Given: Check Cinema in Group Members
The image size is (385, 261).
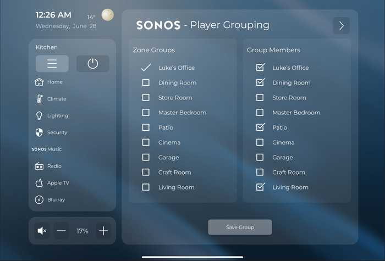Looking at the screenshot, I should tap(260, 142).
